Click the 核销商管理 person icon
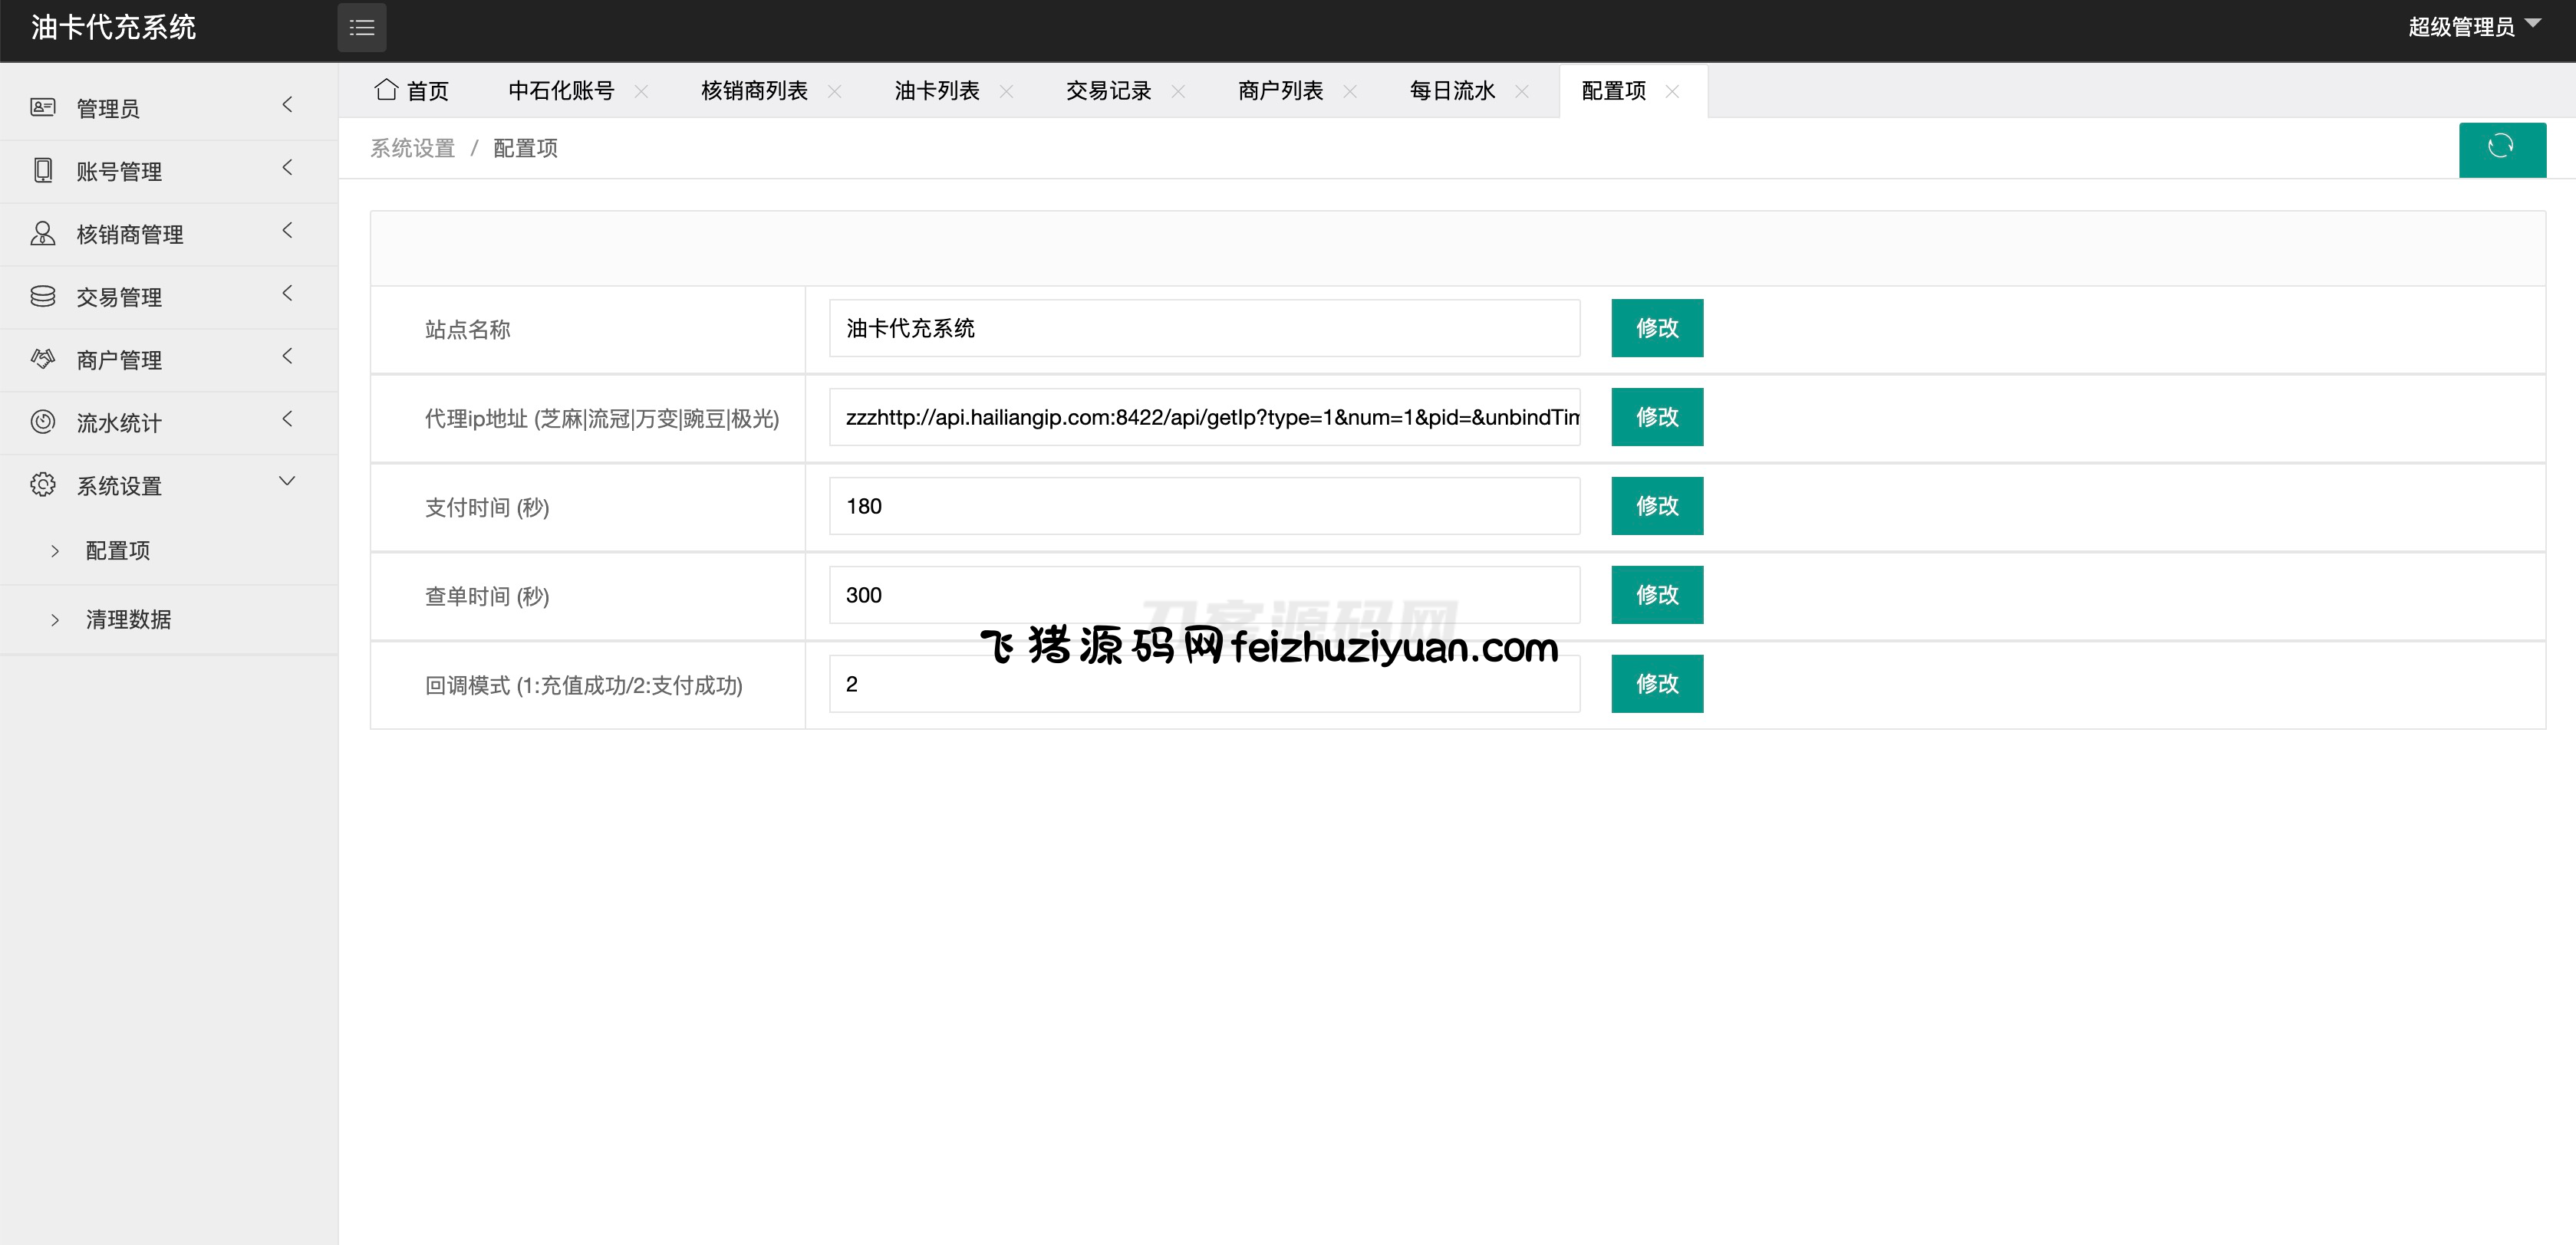 click(43, 233)
